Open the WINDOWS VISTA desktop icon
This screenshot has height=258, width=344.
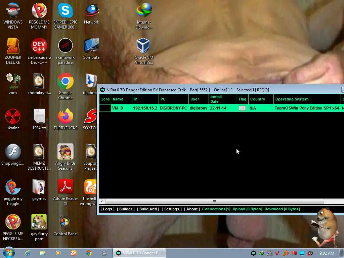13,16
